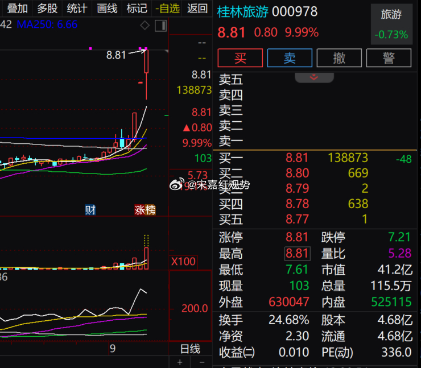This screenshot has width=421, height=368.
Task: Click 买四 price 8.78
Action: (297, 204)
